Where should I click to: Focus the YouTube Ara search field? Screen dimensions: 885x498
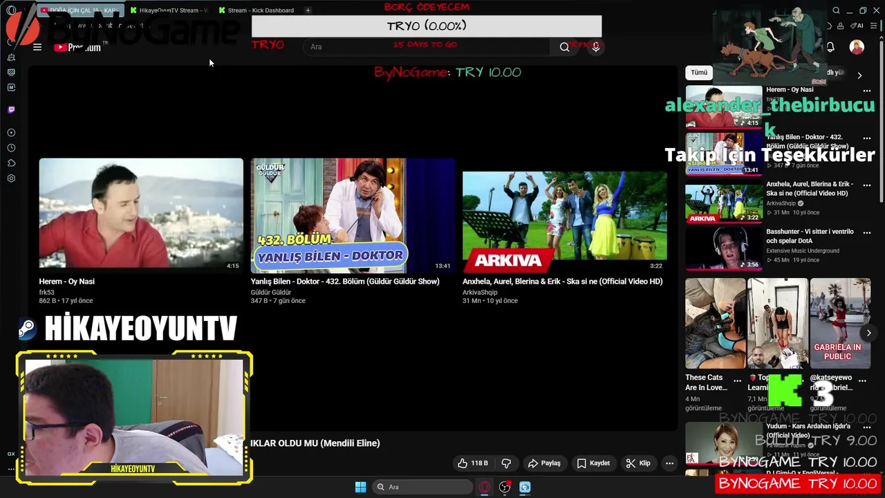point(427,46)
